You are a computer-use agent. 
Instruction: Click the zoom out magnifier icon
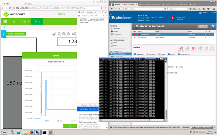[64, 34]
